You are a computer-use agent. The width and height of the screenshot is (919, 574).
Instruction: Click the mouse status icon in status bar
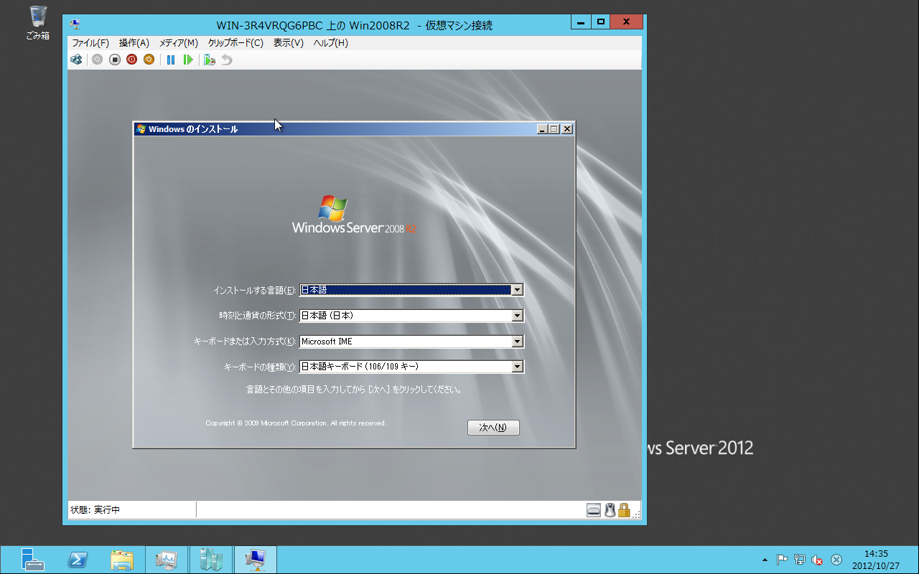click(610, 510)
